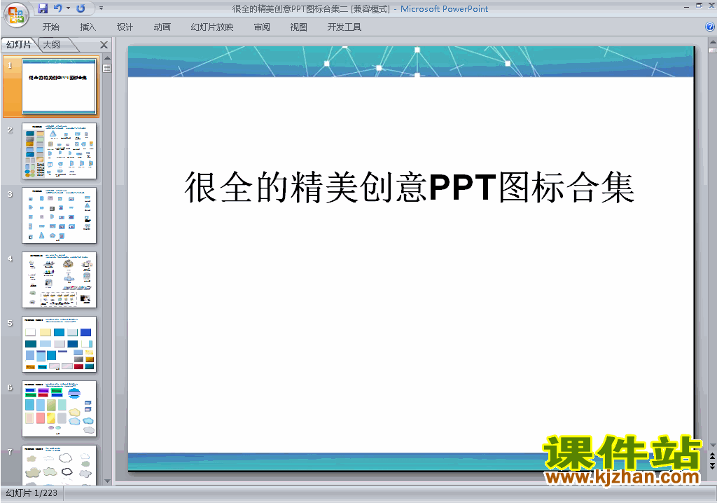Open the 插入 ribbon tab
Viewport: 717px width, 503px height.
88,27
